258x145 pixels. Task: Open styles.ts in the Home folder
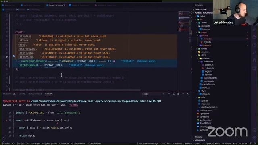207,42
